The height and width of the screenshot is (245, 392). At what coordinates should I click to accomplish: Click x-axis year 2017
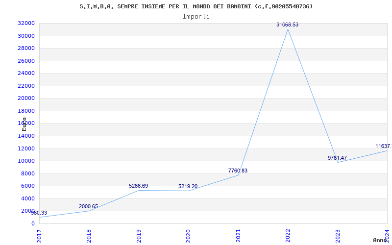click(x=39, y=236)
